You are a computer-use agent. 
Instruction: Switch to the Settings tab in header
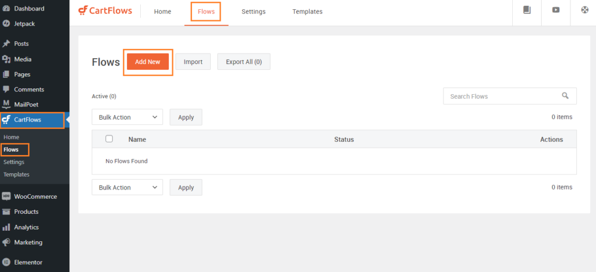[x=254, y=12]
